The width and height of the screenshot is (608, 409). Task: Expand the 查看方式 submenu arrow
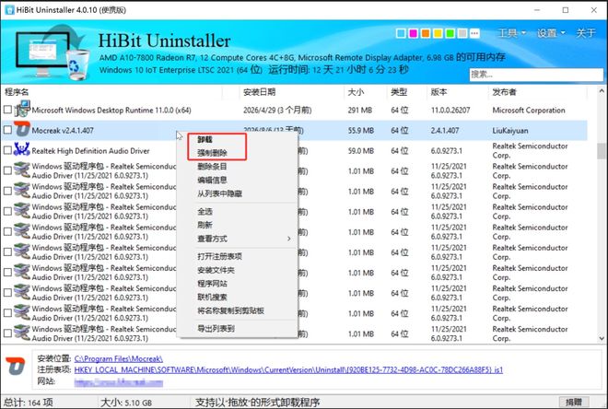pos(289,239)
